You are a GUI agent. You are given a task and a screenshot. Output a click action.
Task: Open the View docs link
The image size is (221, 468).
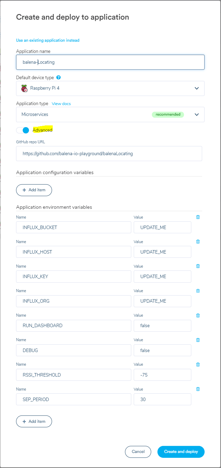[61, 104]
